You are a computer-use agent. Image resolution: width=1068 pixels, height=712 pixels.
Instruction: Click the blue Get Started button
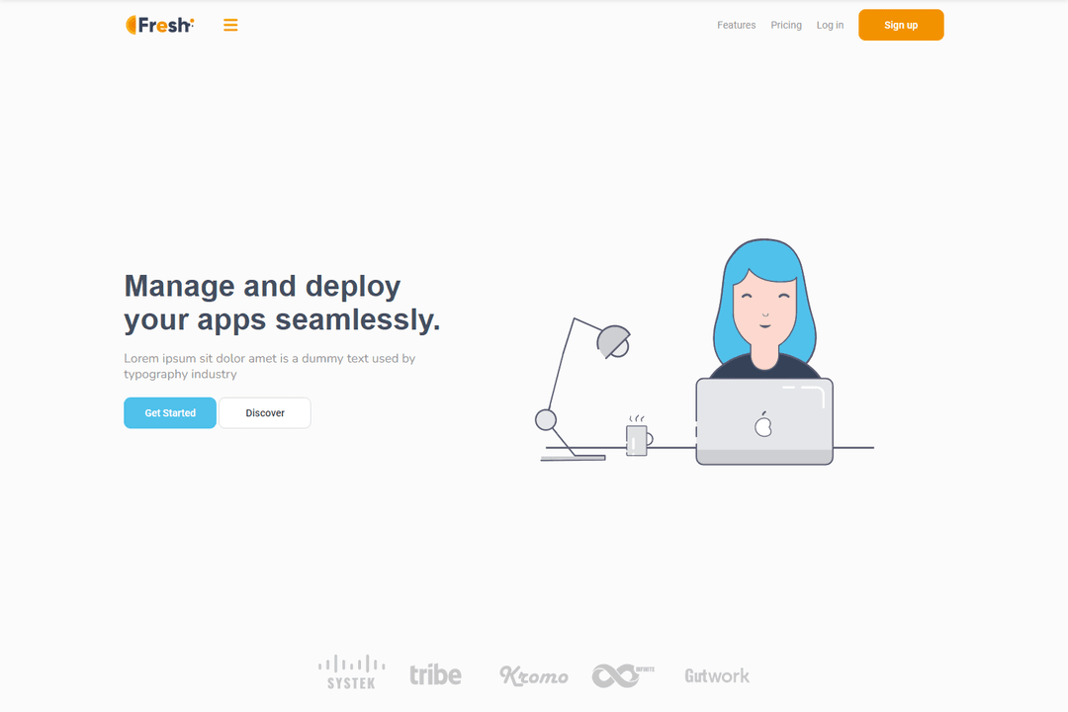tap(170, 413)
